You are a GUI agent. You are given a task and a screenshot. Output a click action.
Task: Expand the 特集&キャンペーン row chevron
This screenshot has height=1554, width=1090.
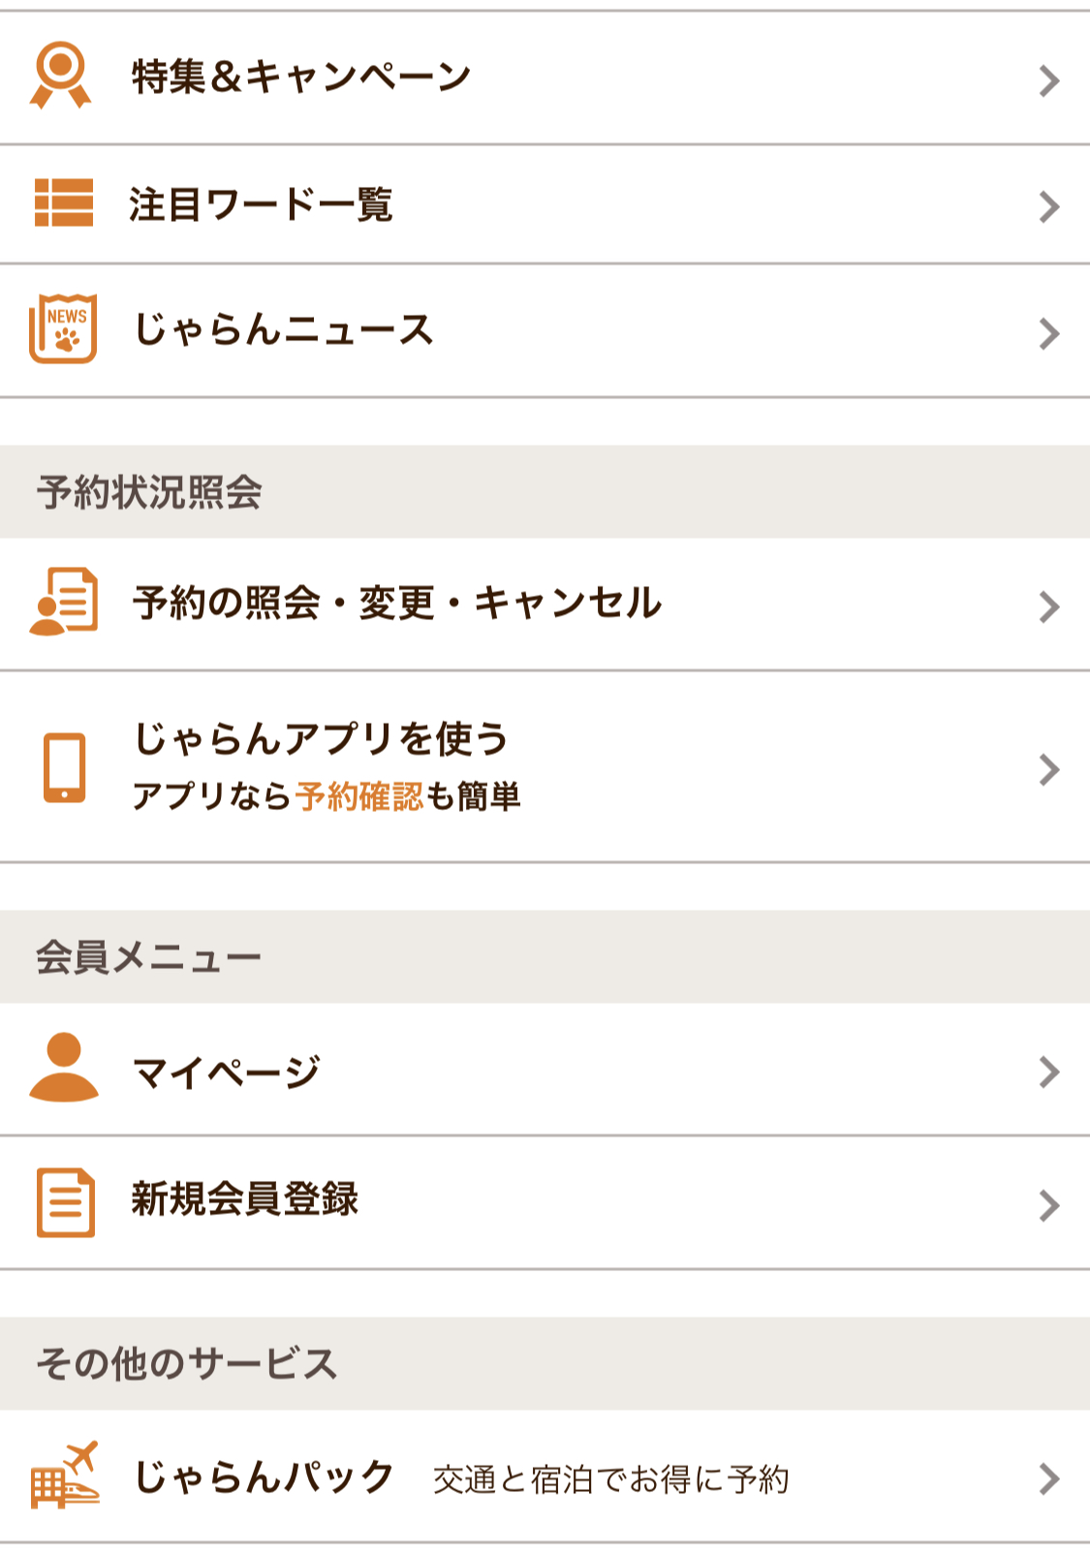pyautogui.click(x=1048, y=80)
